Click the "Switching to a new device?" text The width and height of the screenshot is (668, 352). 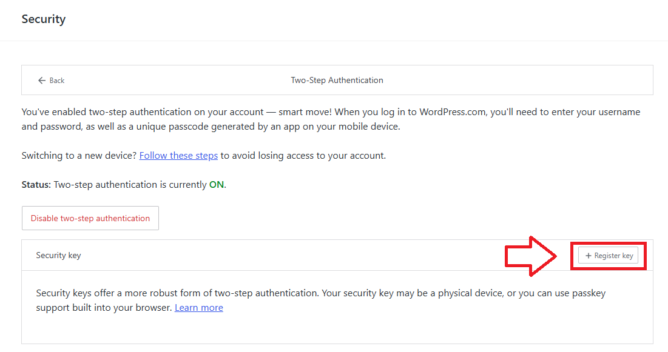tap(79, 156)
